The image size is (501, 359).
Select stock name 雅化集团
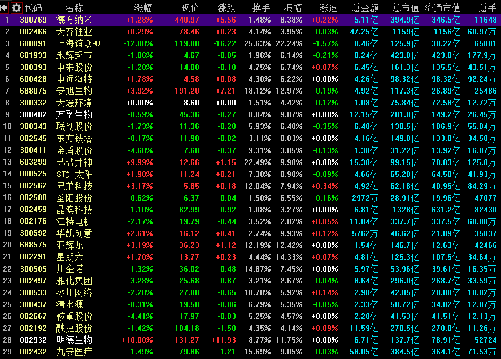tap(74, 281)
